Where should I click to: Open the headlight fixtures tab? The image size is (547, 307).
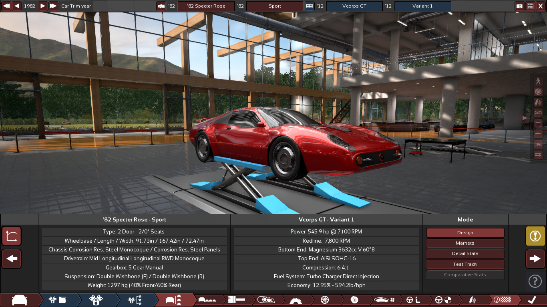pyautogui.click(x=266, y=300)
